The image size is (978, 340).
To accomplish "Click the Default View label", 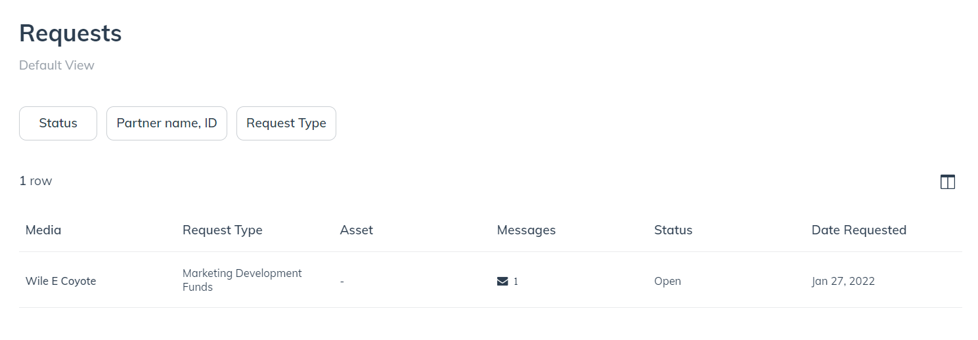I will (x=56, y=65).
